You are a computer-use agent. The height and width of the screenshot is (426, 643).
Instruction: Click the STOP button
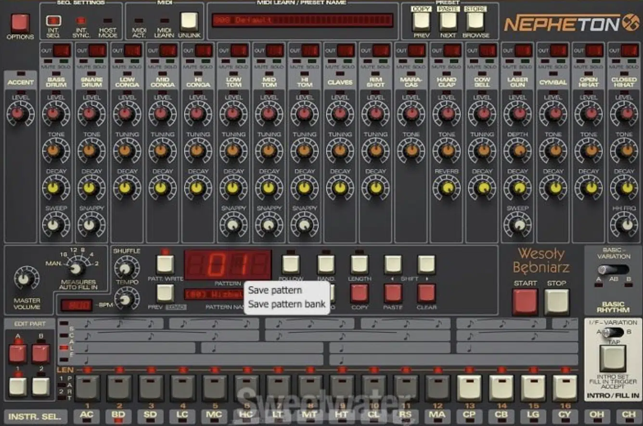(556, 302)
